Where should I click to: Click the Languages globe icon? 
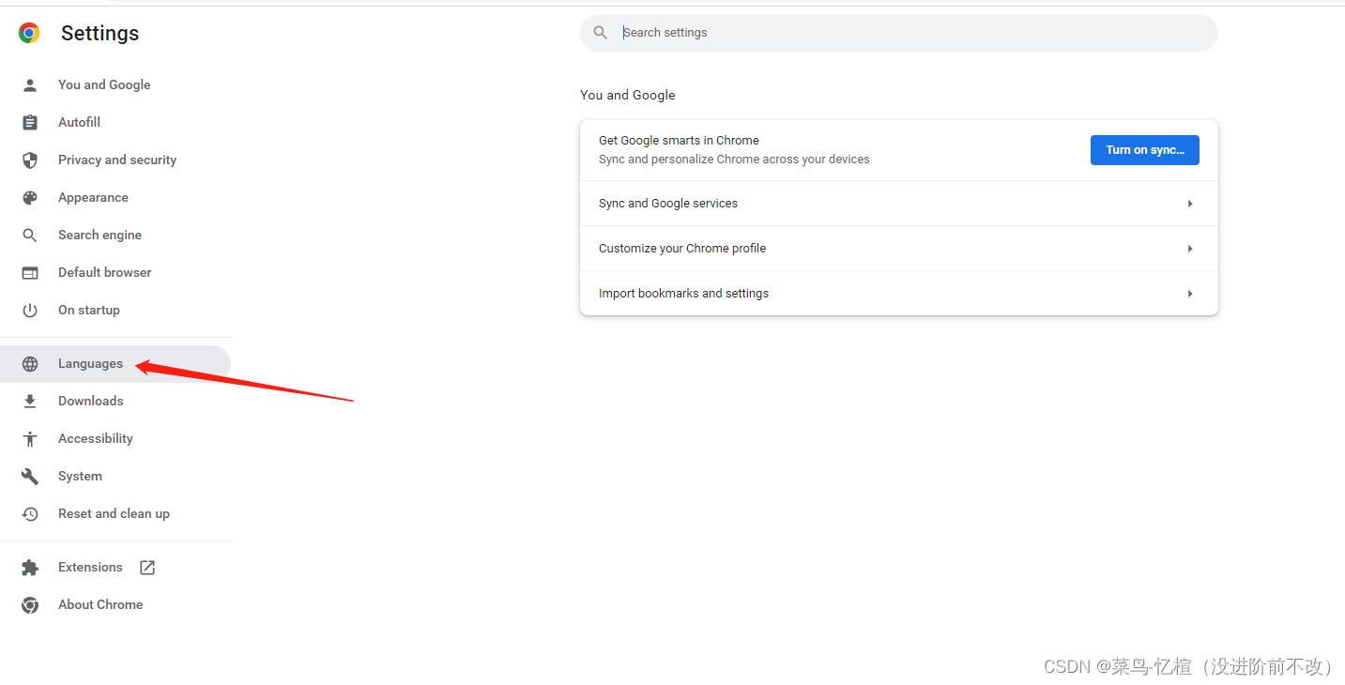coord(30,363)
